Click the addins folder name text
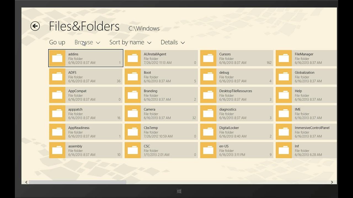This screenshot has height=198, width=353. pyautogui.click(x=73, y=54)
